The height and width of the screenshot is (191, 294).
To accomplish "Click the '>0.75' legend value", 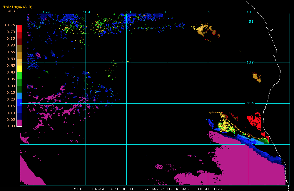I will pyautogui.click(x=10, y=25).
